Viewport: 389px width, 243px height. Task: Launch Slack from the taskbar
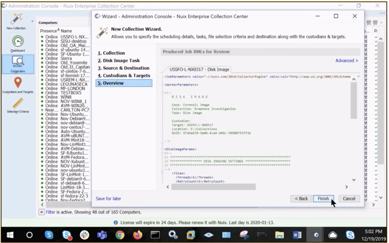pos(84,235)
